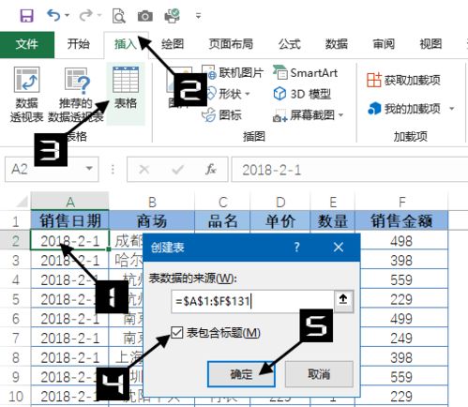The width and height of the screenshot is (468, 407).
Task: Click 获取加载项 get add-ins
Action: pos(404,80)
